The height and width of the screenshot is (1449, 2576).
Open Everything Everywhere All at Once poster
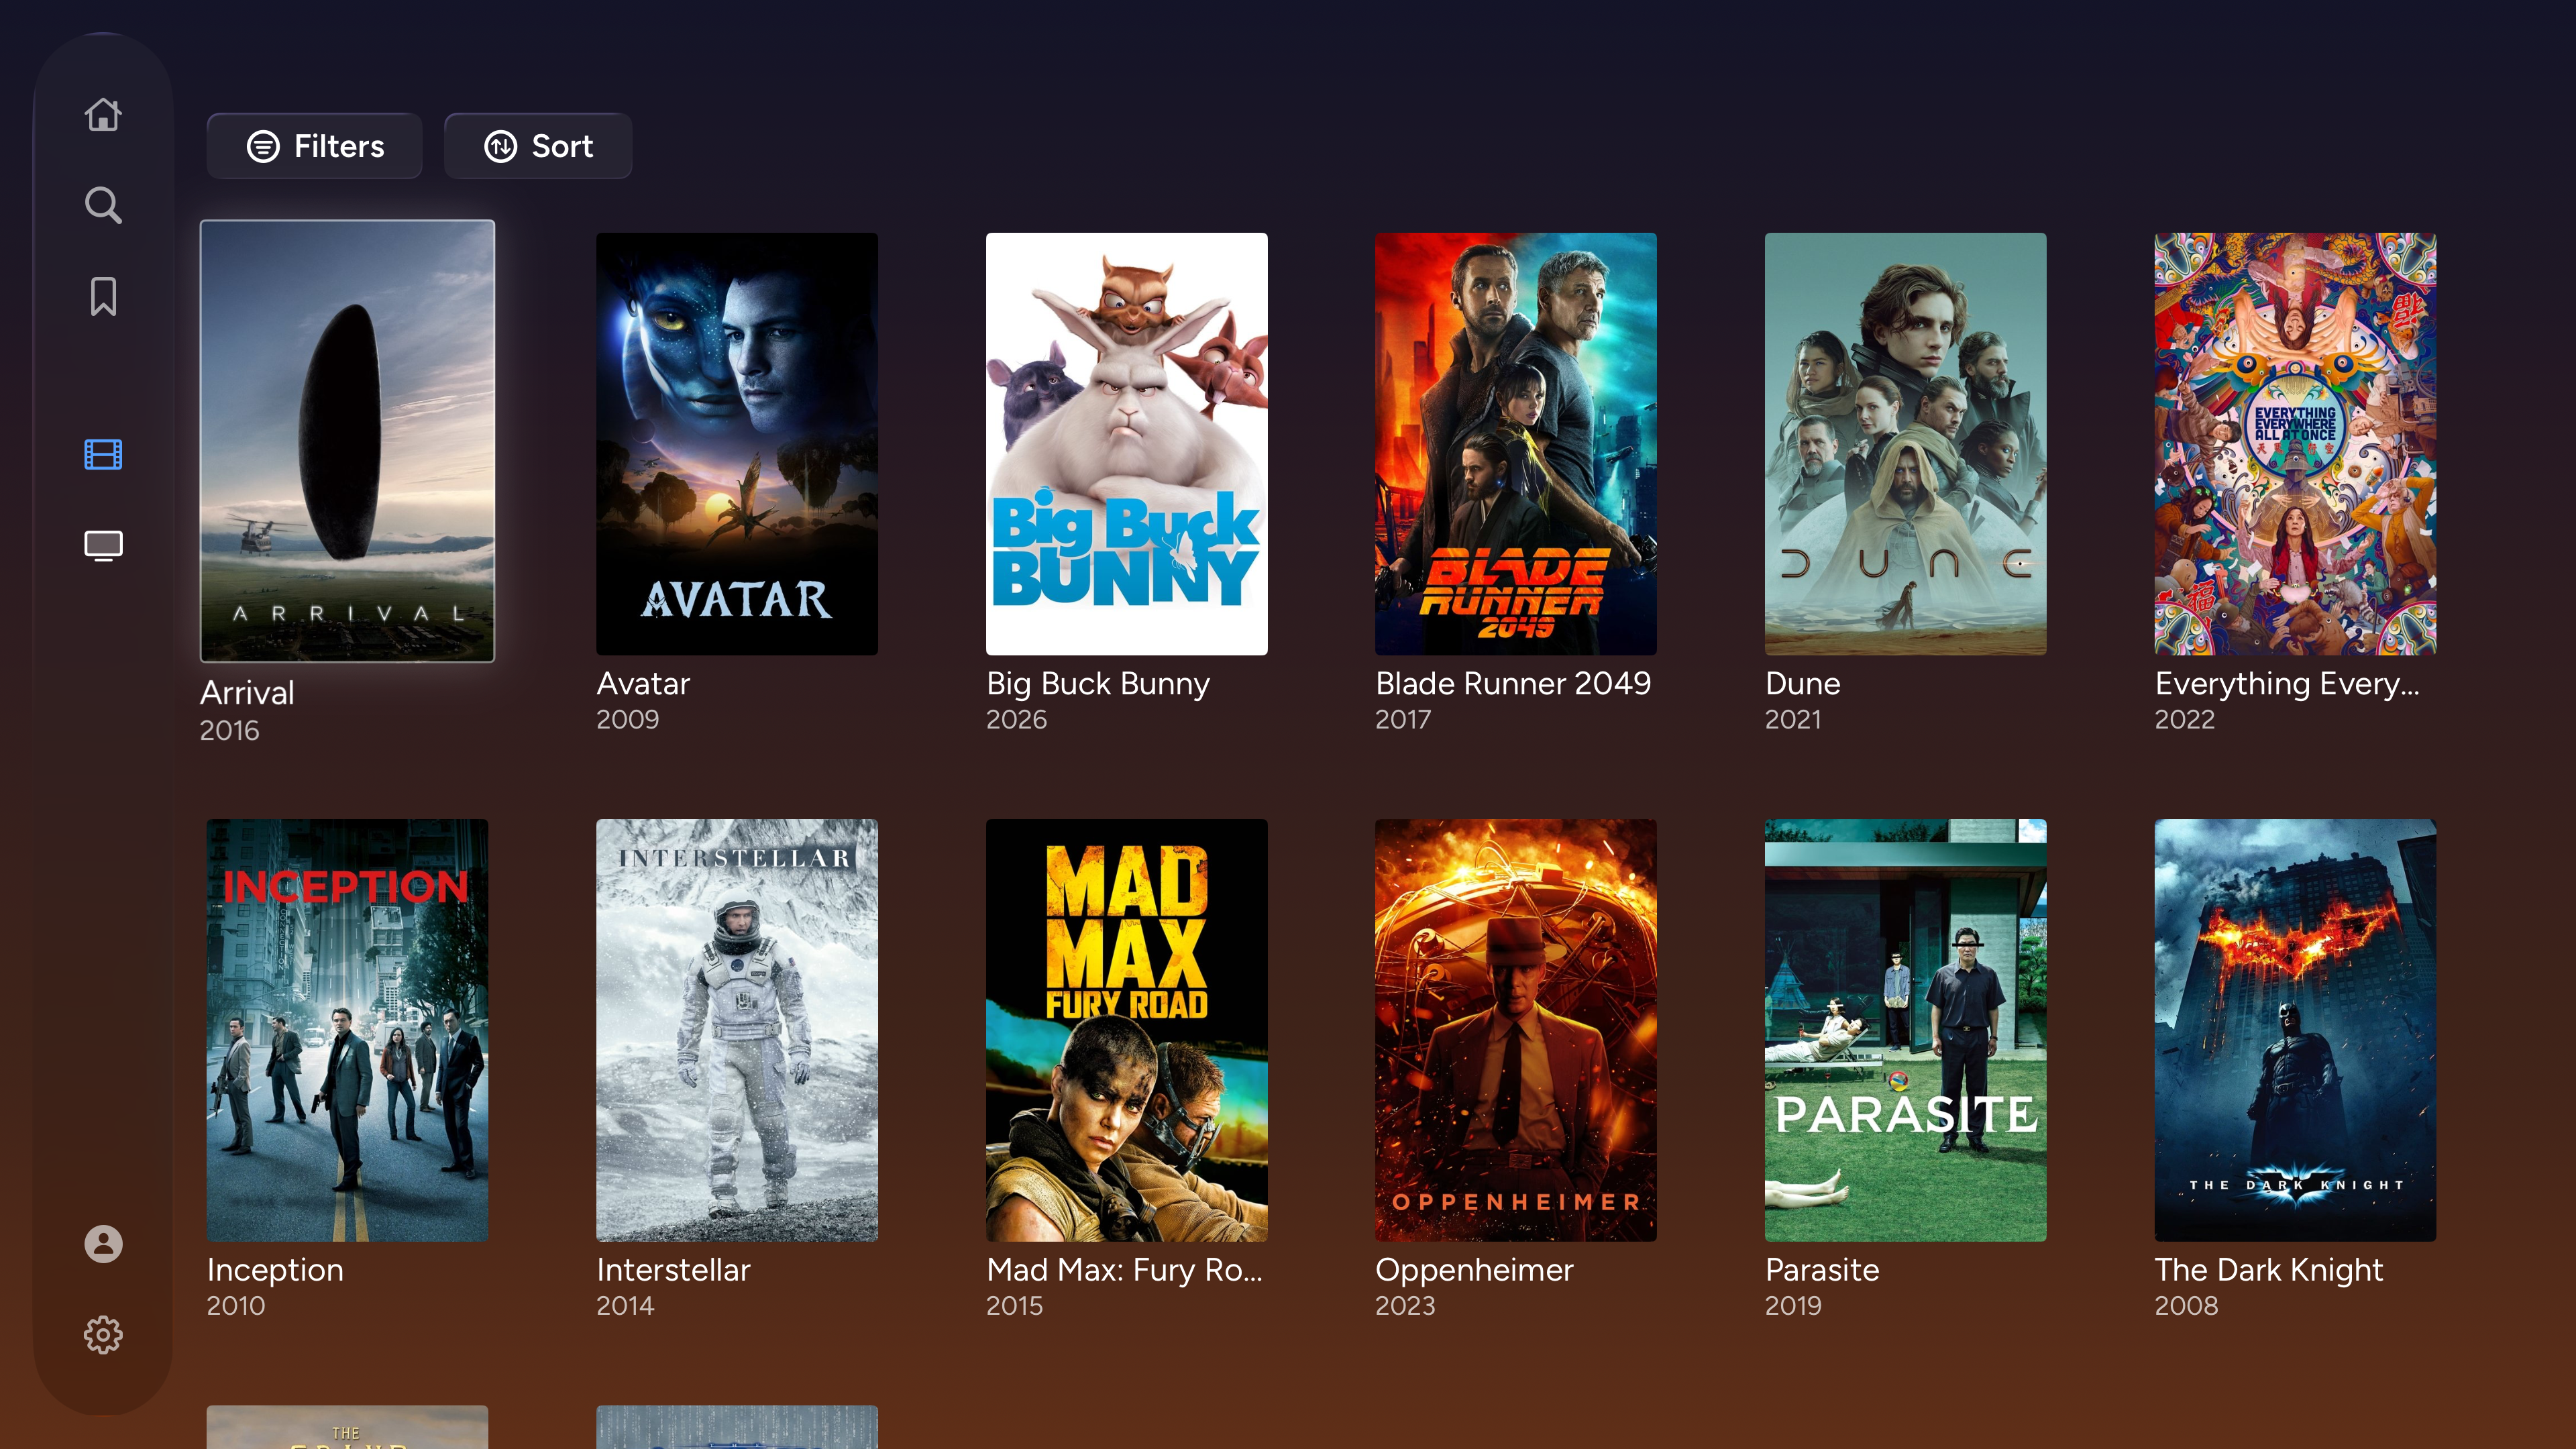click(x=2295, y=444)
